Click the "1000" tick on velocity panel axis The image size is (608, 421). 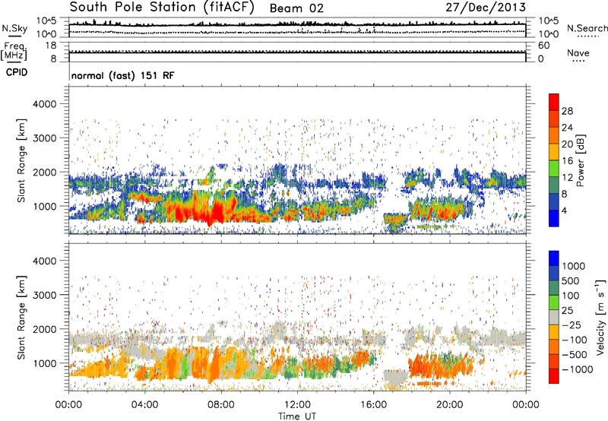(x=45, y=363)
